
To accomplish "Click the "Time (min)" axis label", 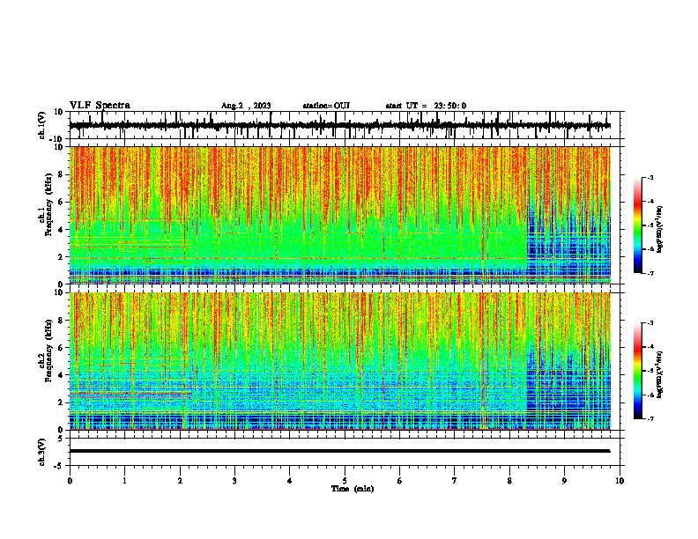I will [x=353, y=489].
